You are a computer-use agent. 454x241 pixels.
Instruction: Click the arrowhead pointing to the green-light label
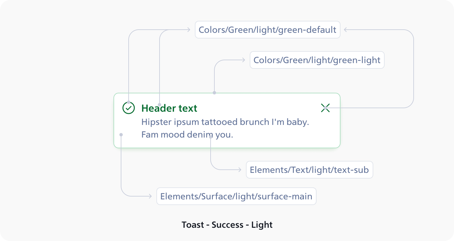pos(243,60)
